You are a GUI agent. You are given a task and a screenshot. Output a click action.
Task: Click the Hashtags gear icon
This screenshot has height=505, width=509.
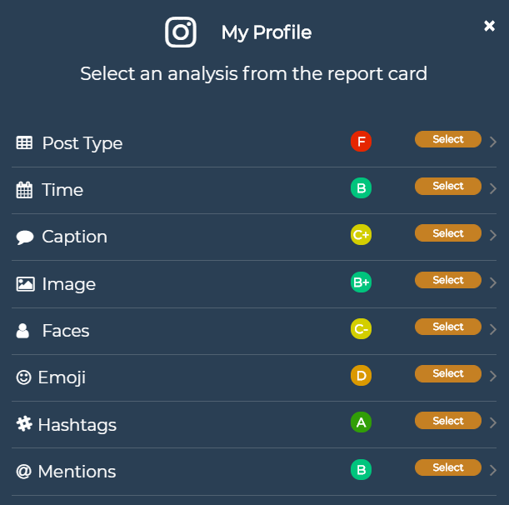click(23, 424)
